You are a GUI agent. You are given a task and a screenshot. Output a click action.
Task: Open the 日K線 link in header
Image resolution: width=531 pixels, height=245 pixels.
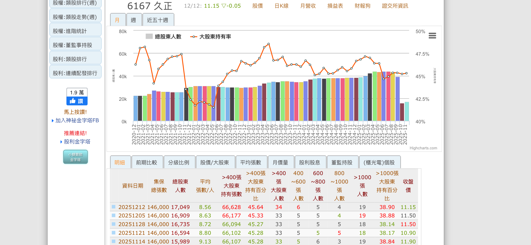click(x=281, y=6)
